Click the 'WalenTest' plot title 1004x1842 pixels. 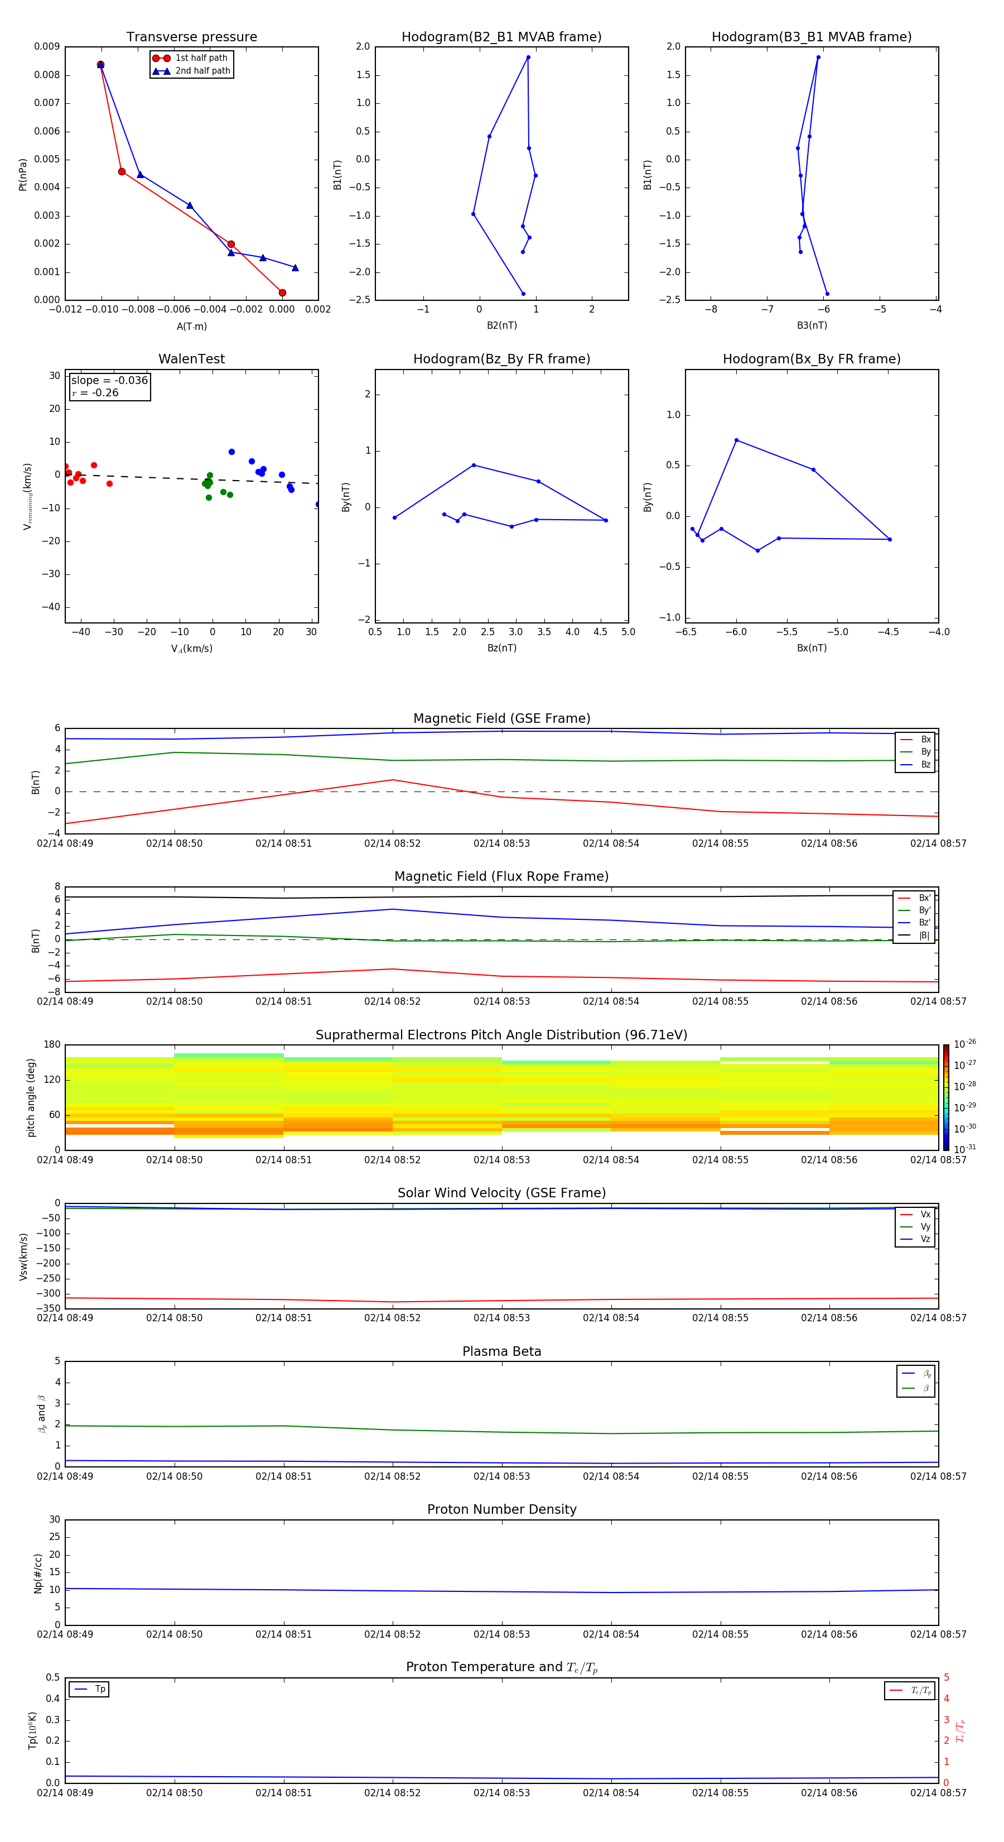point(191,359)
